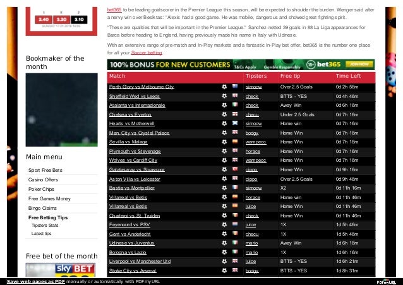Click Spain flag in Sevilla vs Malaga row

(x=235, y=142)
